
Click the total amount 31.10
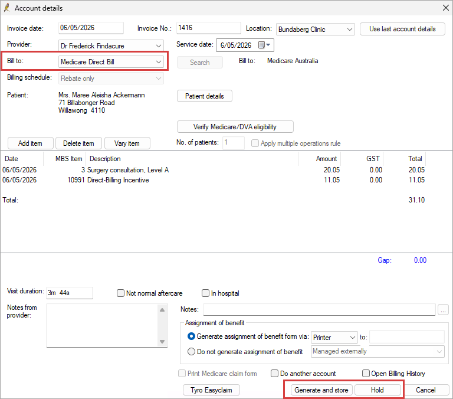pyautogui.click(x=416, y=200)
